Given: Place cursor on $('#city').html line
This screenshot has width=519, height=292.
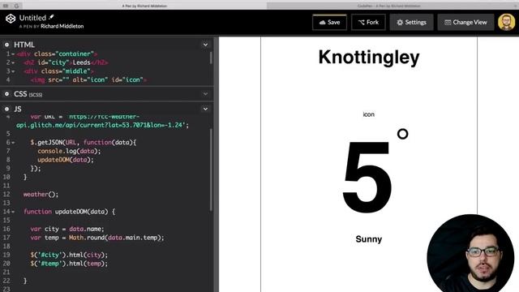Looking at the screenshot, I should tap(69, 255).
